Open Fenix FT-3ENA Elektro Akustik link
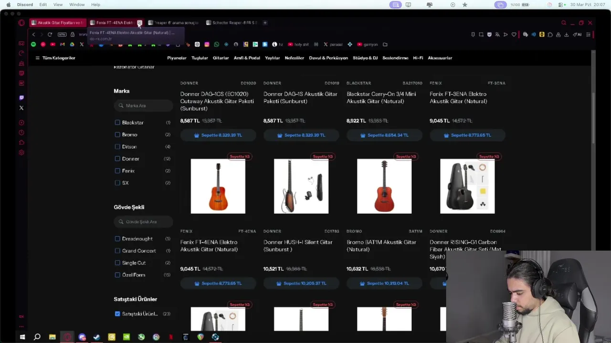 click(458, 98)
